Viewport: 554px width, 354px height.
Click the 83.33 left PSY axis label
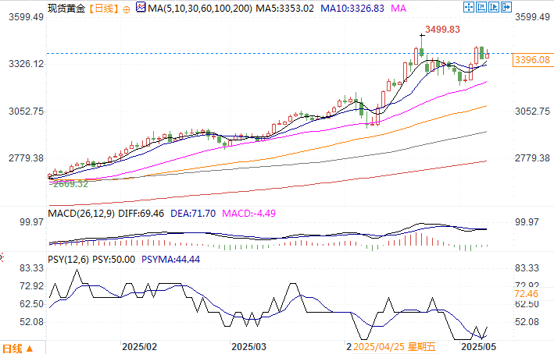point(32,268)
